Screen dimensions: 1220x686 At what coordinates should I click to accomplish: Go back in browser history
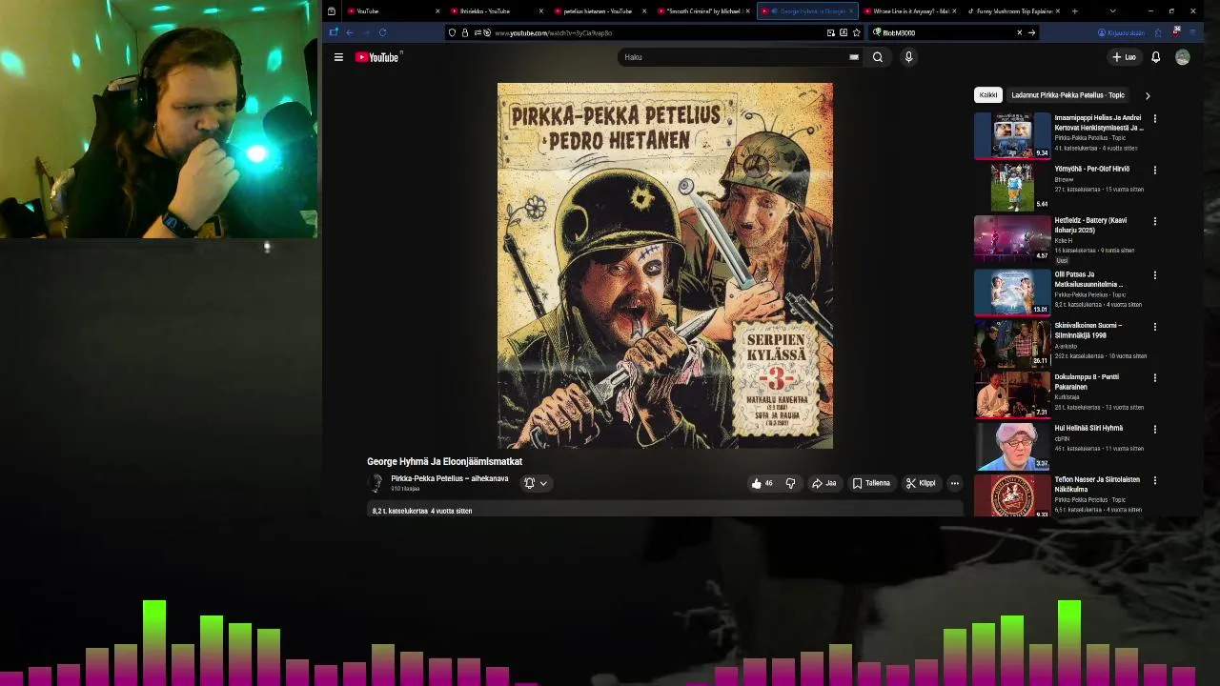coord(350,32)
